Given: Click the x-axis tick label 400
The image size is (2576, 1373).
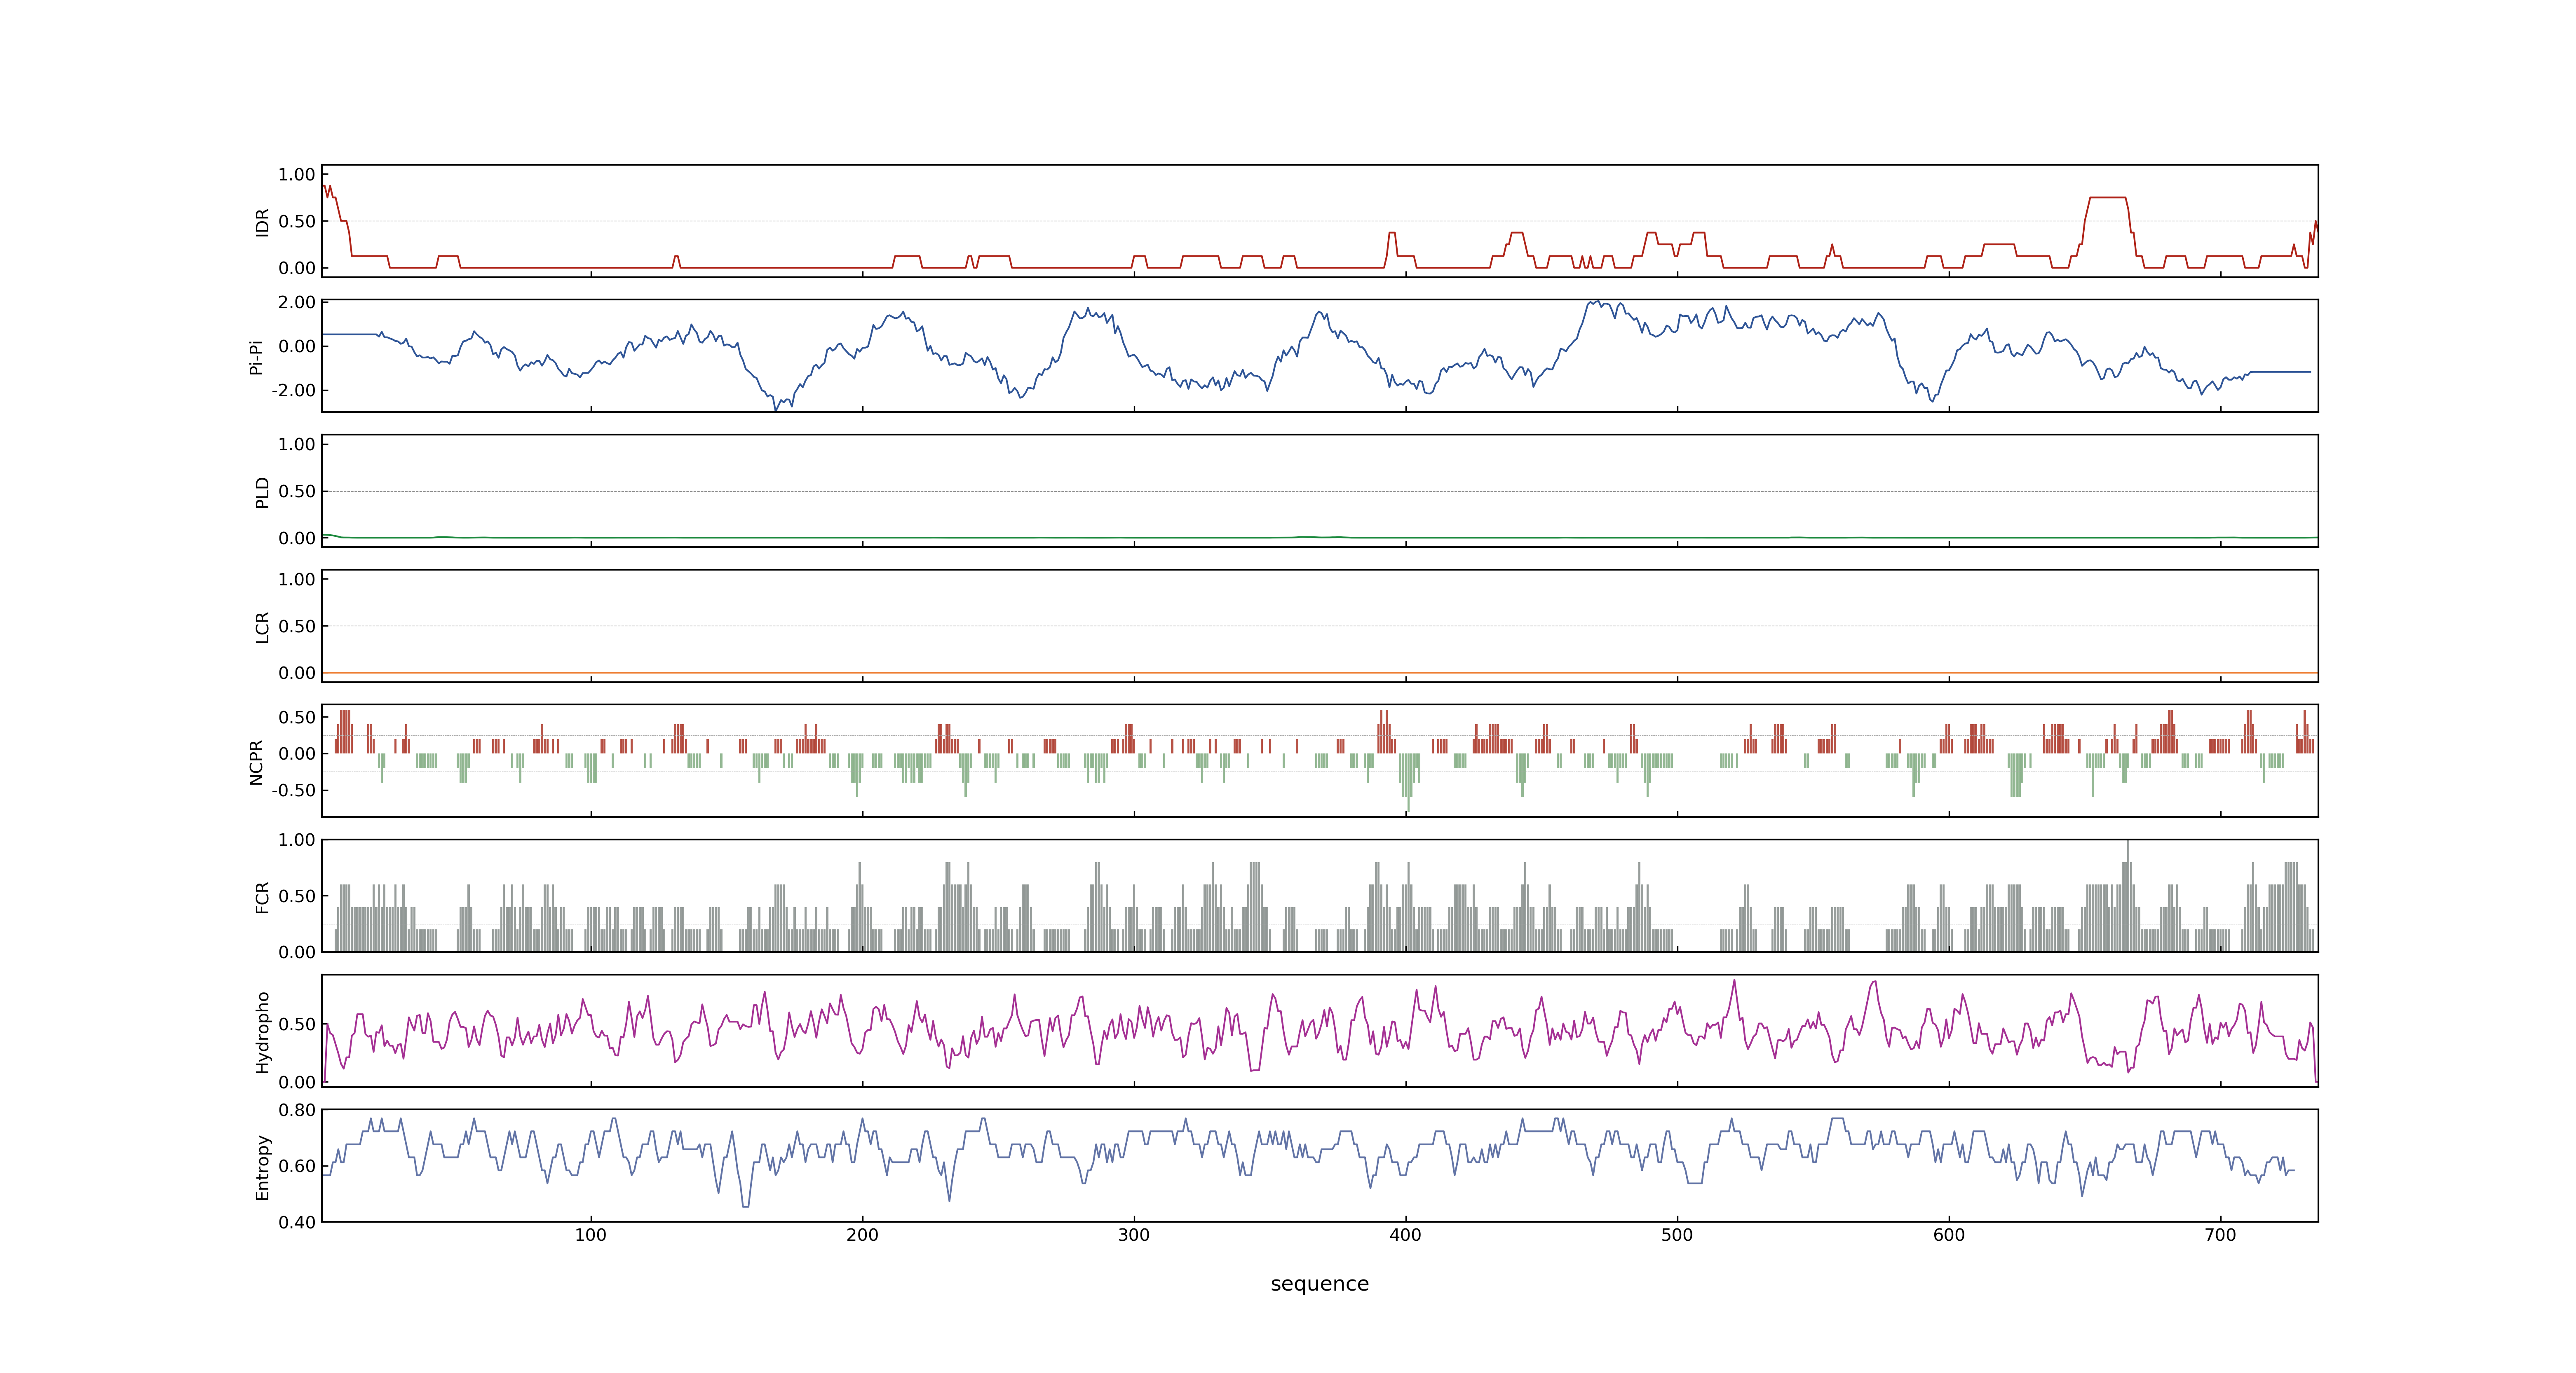Looking at the screenshot, I should pyautogui.click(x=1406, y=1235).
